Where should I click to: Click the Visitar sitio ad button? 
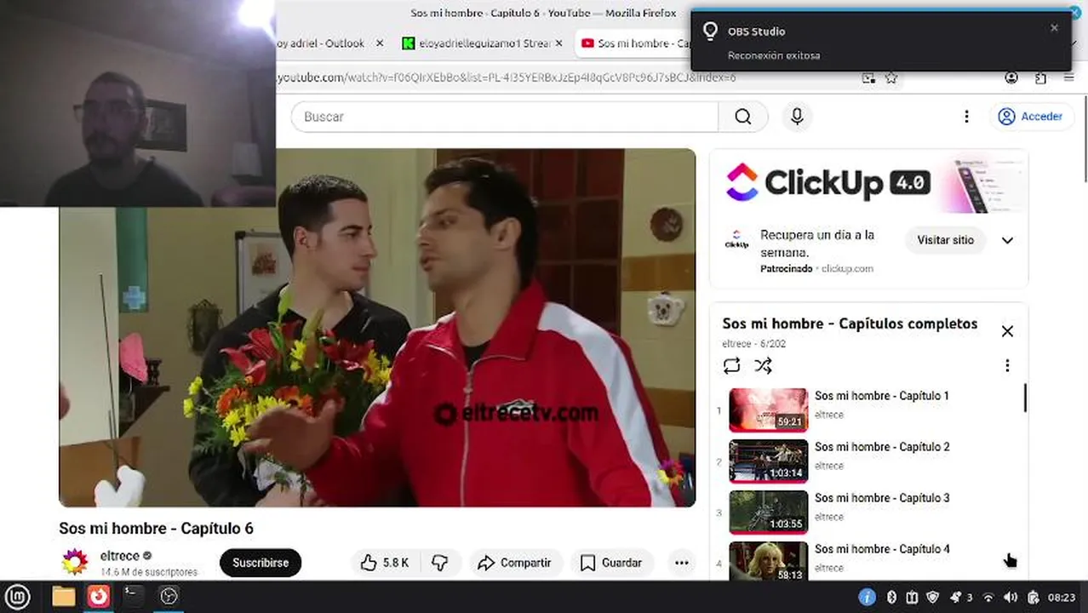(945, 240)
